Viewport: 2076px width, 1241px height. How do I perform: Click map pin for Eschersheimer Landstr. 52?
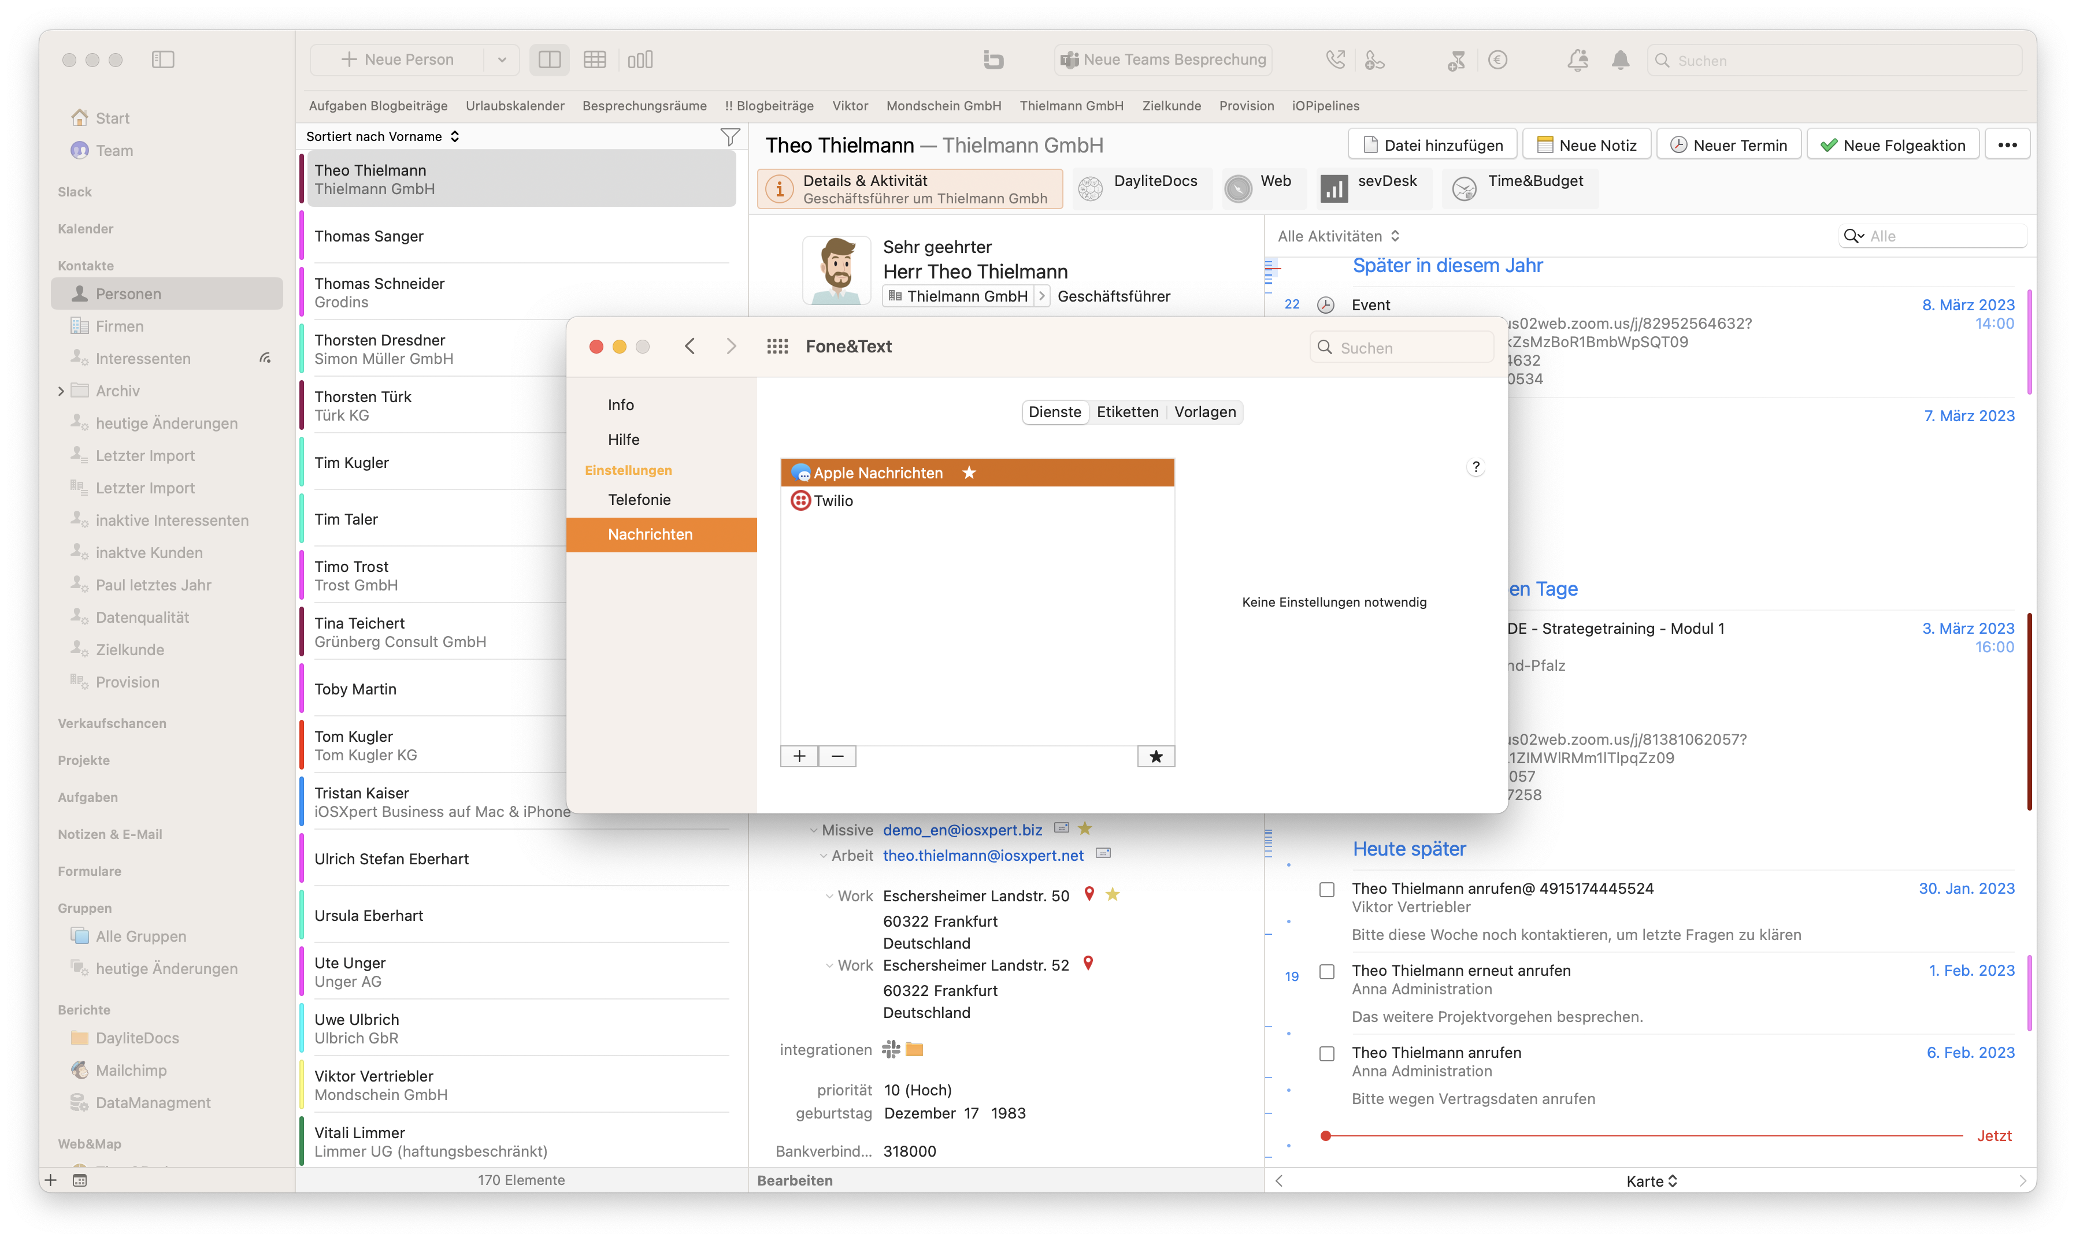click(1087, 963)
